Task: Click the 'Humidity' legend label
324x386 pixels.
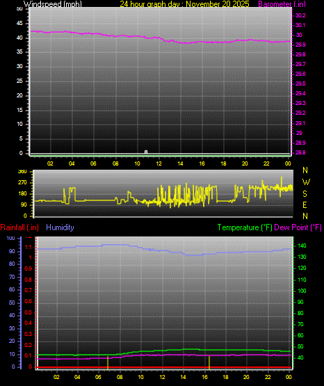Action: [x=60, y=227]
